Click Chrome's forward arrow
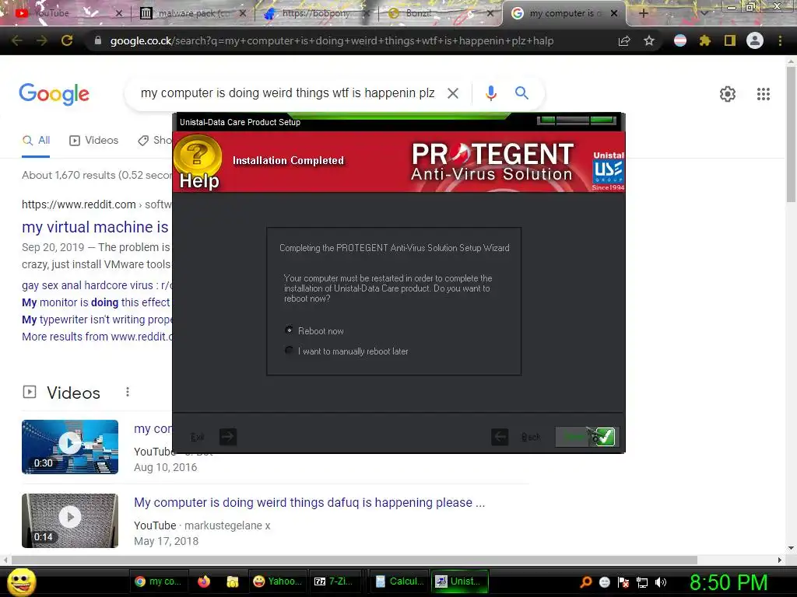This screenshot has height=597, width=797. (42, 40)
